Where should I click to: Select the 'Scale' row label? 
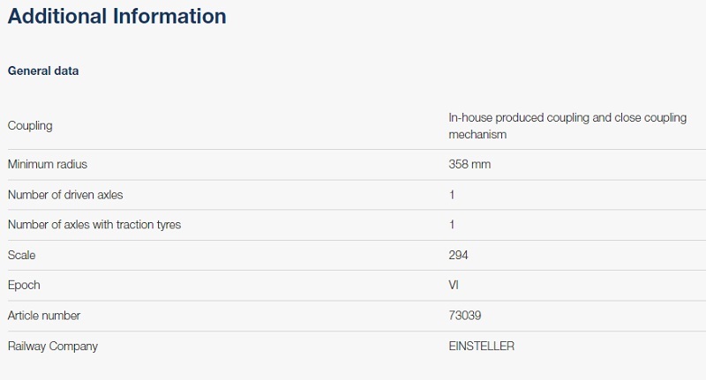(x=22, y=255)
